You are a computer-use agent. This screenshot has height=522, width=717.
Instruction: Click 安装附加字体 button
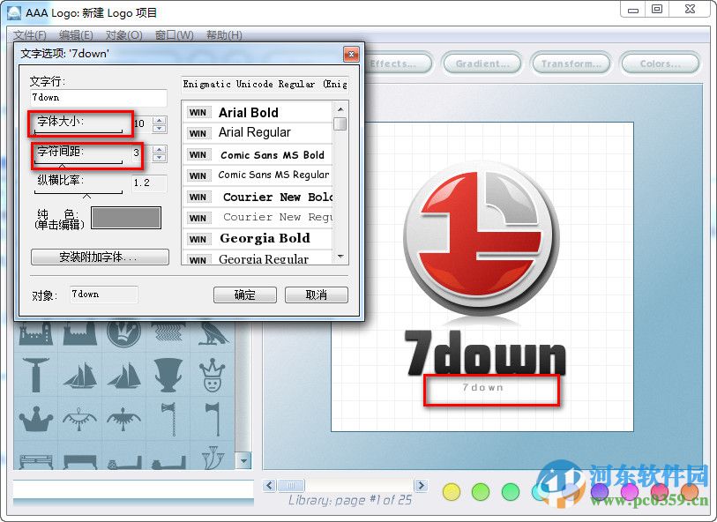100,257
